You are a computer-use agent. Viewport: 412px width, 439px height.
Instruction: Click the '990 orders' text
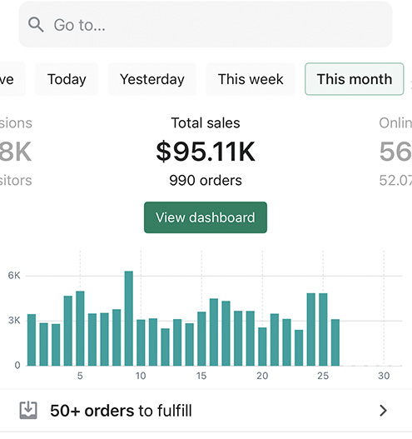pyautogui.click(x=206, y=181)
